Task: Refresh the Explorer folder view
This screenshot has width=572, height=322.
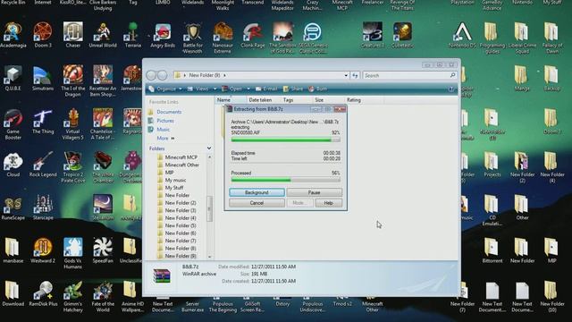Action: point(355,75)
